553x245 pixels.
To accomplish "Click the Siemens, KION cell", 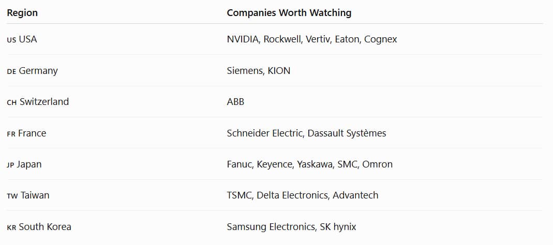I will coord(259,71).
